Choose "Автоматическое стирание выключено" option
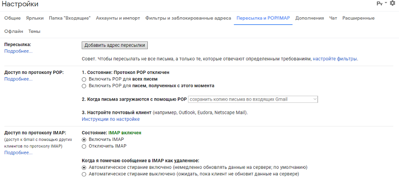 (84, 174)
